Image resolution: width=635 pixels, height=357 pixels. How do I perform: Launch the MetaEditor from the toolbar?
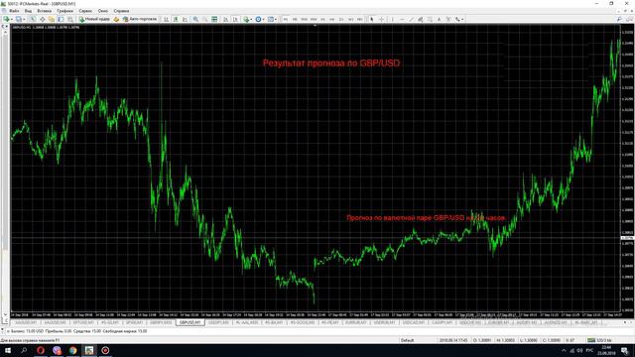(x=116, y=19)
